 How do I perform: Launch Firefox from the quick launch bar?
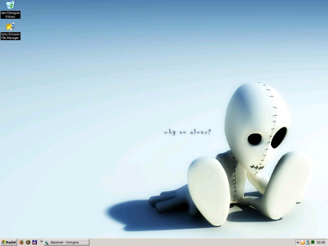(22, 242)
